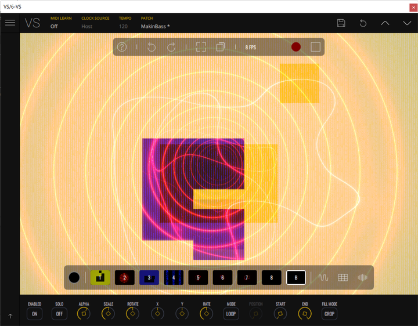
Task: Select layer 1 thumbnail
Action: [100, 277]
